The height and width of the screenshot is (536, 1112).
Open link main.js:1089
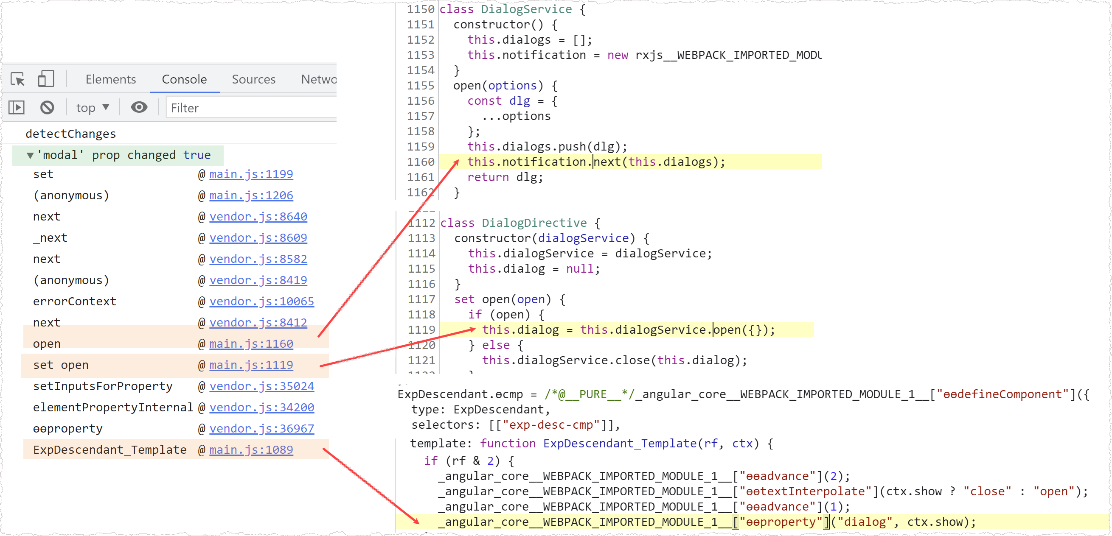251,450
